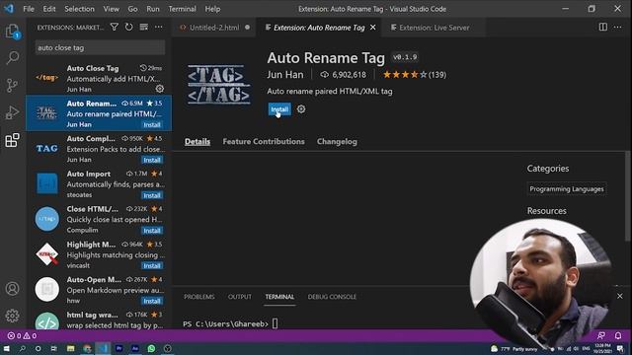Open the Source Control view
The image size is (632, 355).
pyautogui.click(x=12, y=85)
